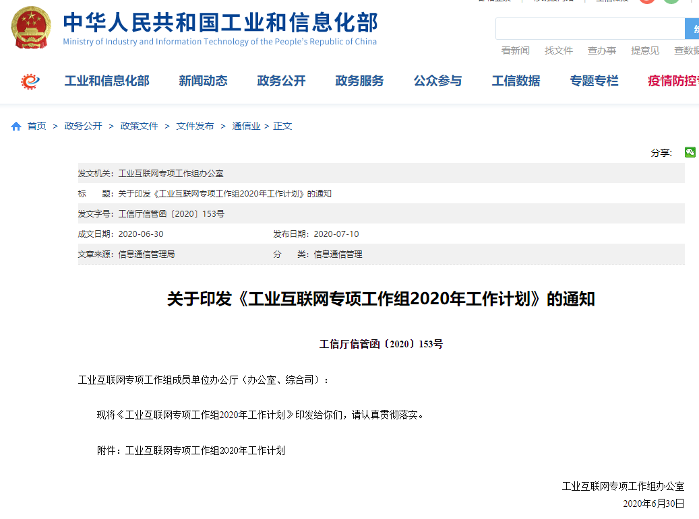This screenshot has height=519, width=699.
Task: Open the 政务公开 navigation menu
Action: 281,81
